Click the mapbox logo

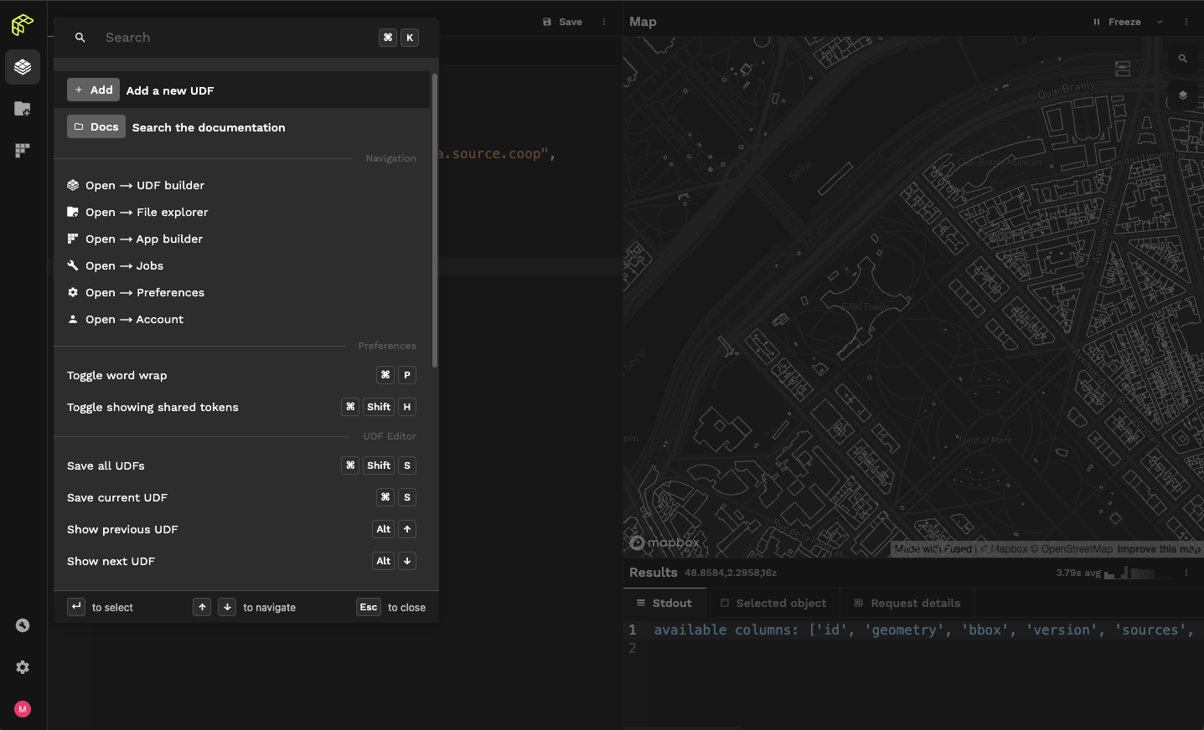point(664,542)
